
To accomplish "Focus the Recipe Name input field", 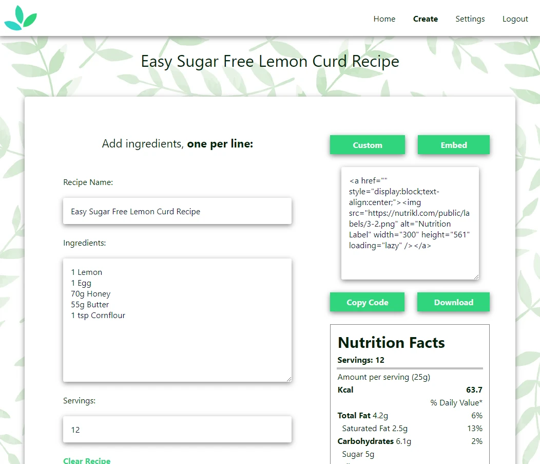I will [178, 211].
